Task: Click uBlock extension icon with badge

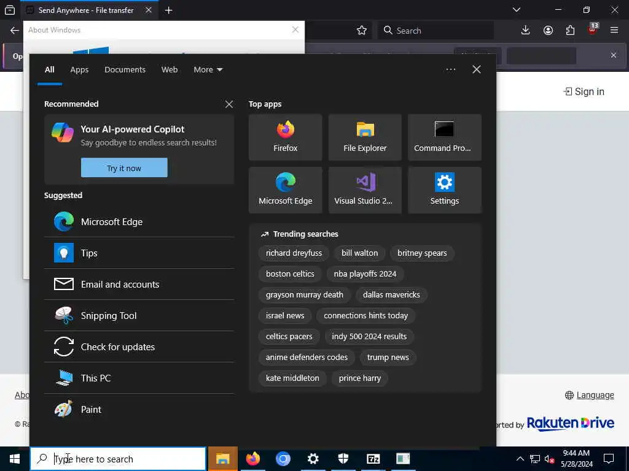Action: pos(593,29)
